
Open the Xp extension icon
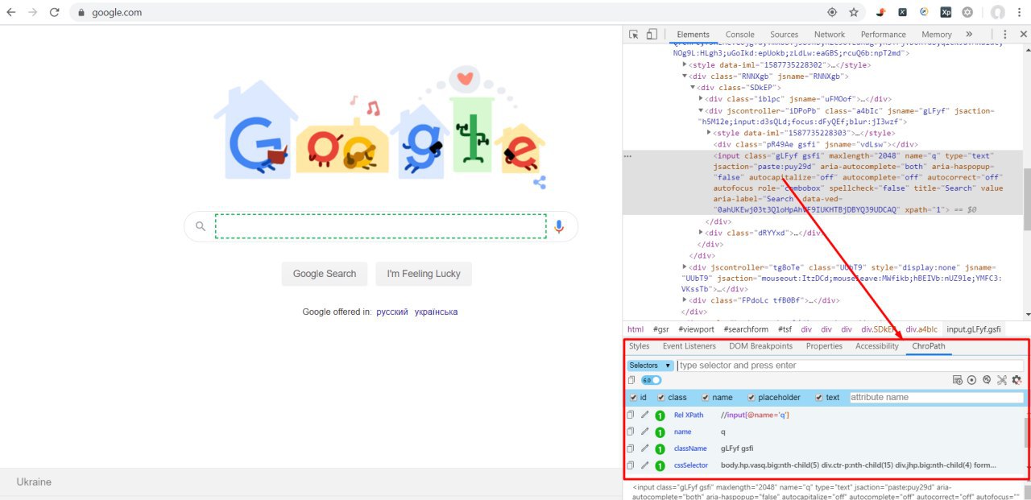tap(946, 12)
